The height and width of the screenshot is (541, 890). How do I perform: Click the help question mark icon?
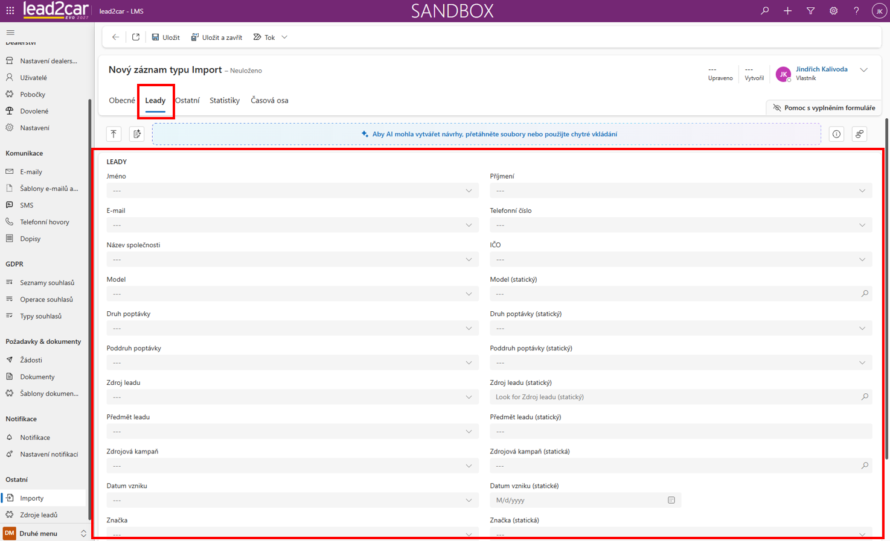(x=856, y=11)
